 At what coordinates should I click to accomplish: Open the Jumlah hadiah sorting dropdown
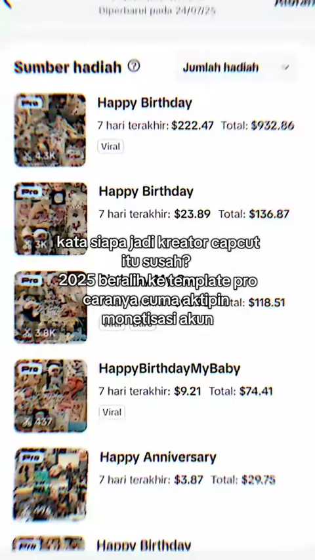236,67
